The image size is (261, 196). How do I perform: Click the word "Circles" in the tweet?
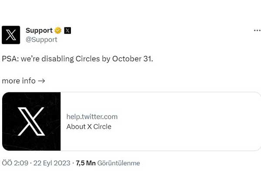pyautogui.click(x=88, y=59)
